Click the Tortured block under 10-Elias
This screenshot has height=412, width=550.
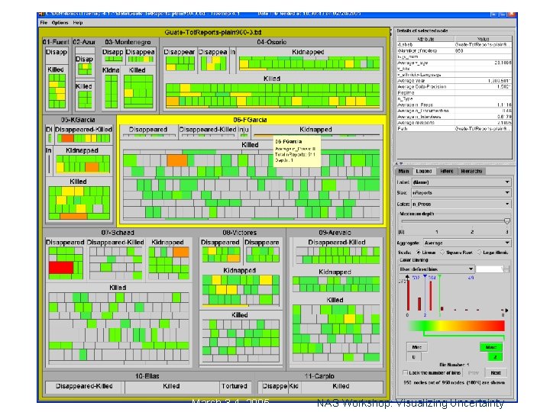point(234,386)
